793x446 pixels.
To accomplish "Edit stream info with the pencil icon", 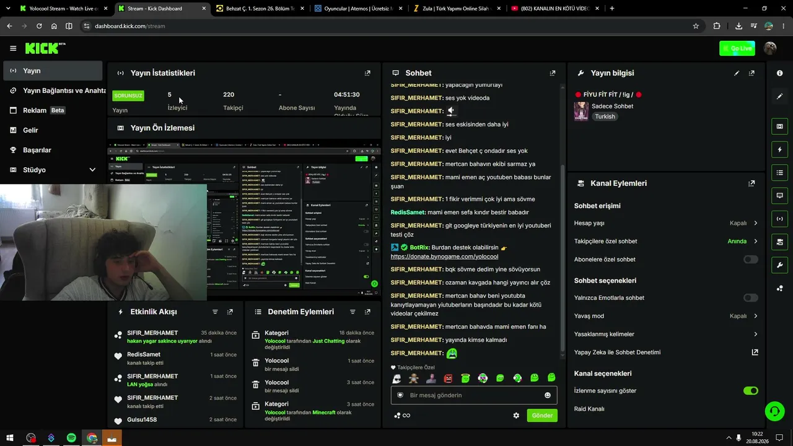I will pyautogui.click(x=737, y=73).
